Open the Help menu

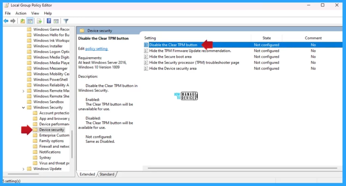48,13
